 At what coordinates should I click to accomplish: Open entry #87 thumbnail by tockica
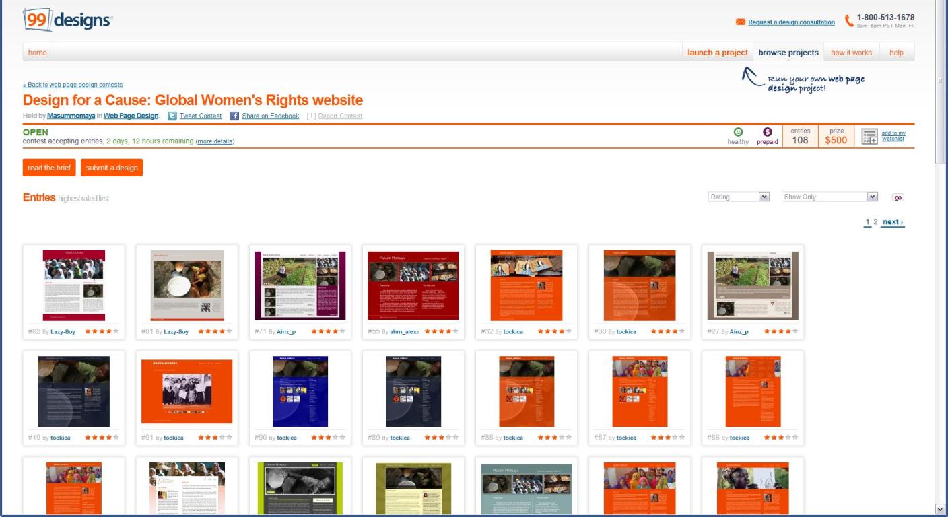click(x=640, y=391)
